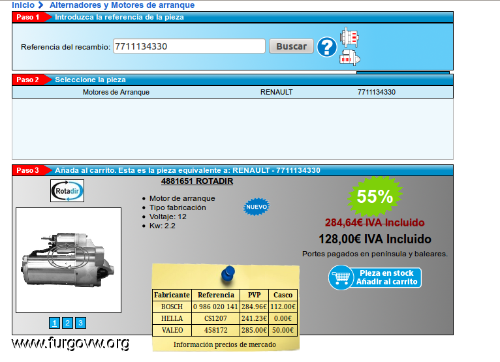Click the crossed-out 284,64€ price

click(x=375, y=222)
